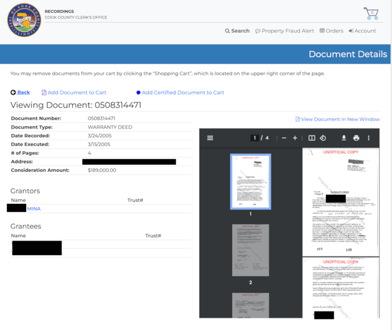Click Add Certified Document to Cart
The image size is (392, 330).
coord(180,92)
